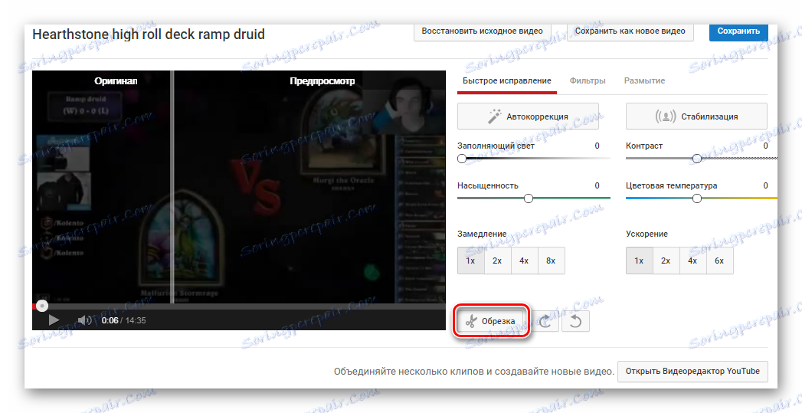Click the Оригинал/Предпросмотр split divider
Image resolution: width=802 pixels, height=413 pixels.
(x=172, y=187)
